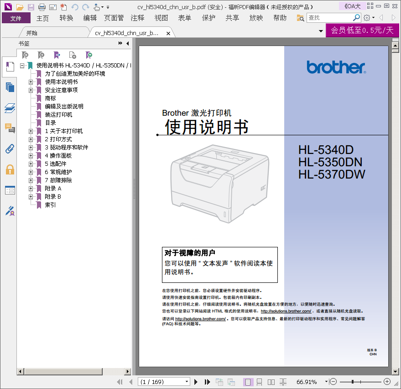Click the Print icon in quick access toolbar

[42, 7]
